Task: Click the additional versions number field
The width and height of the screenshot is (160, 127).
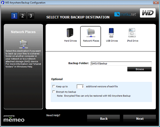Action: pyautogui.click(x=80, y=87)
